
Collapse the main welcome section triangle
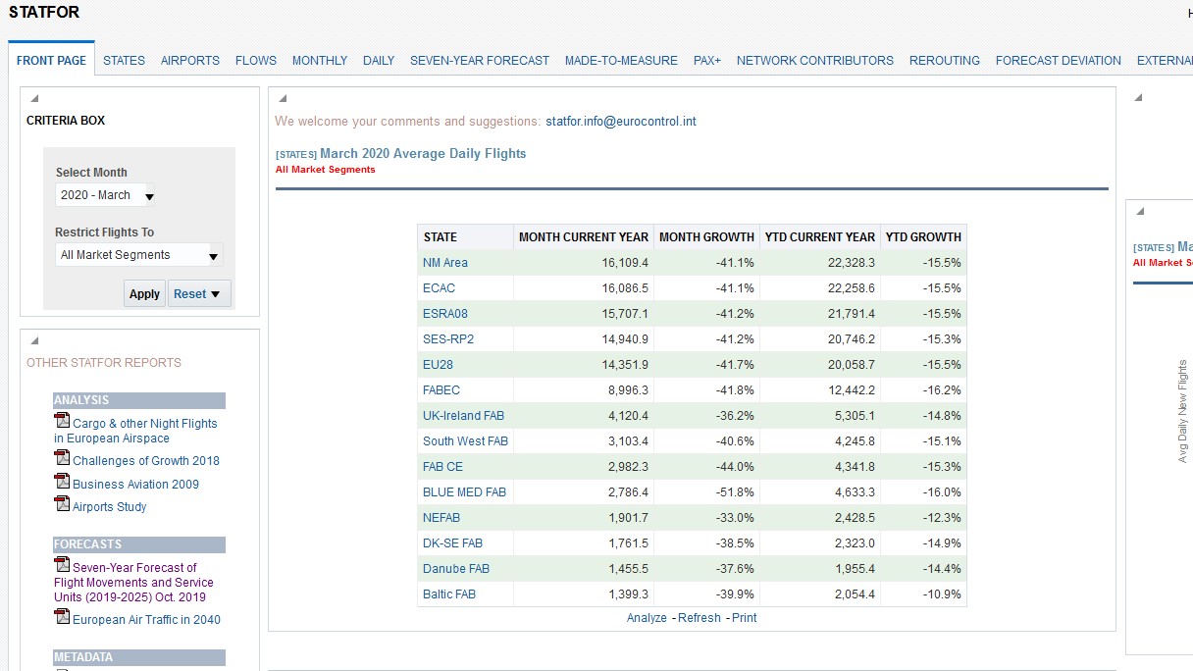pyautogui.click(x=283, y=98)
